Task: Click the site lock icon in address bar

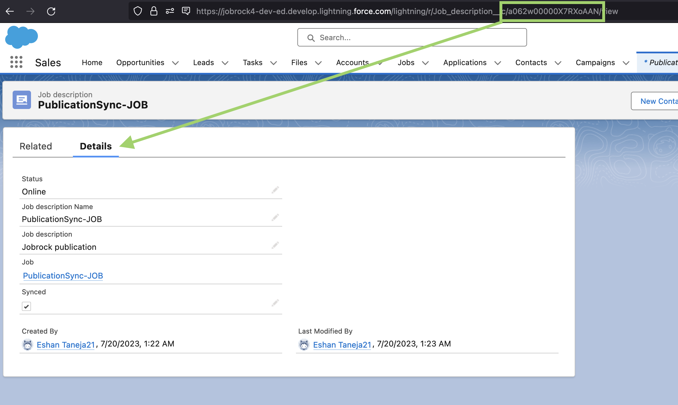Action: pyautogui.click(x=154, y=11)
